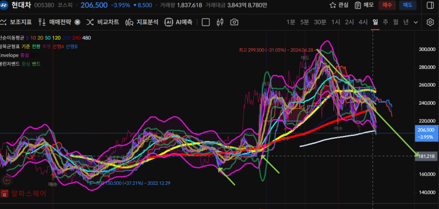The height and width of the screenshot is (209, 439).
Task: Switch to 5분 timeframe
Action: (304, 22)
